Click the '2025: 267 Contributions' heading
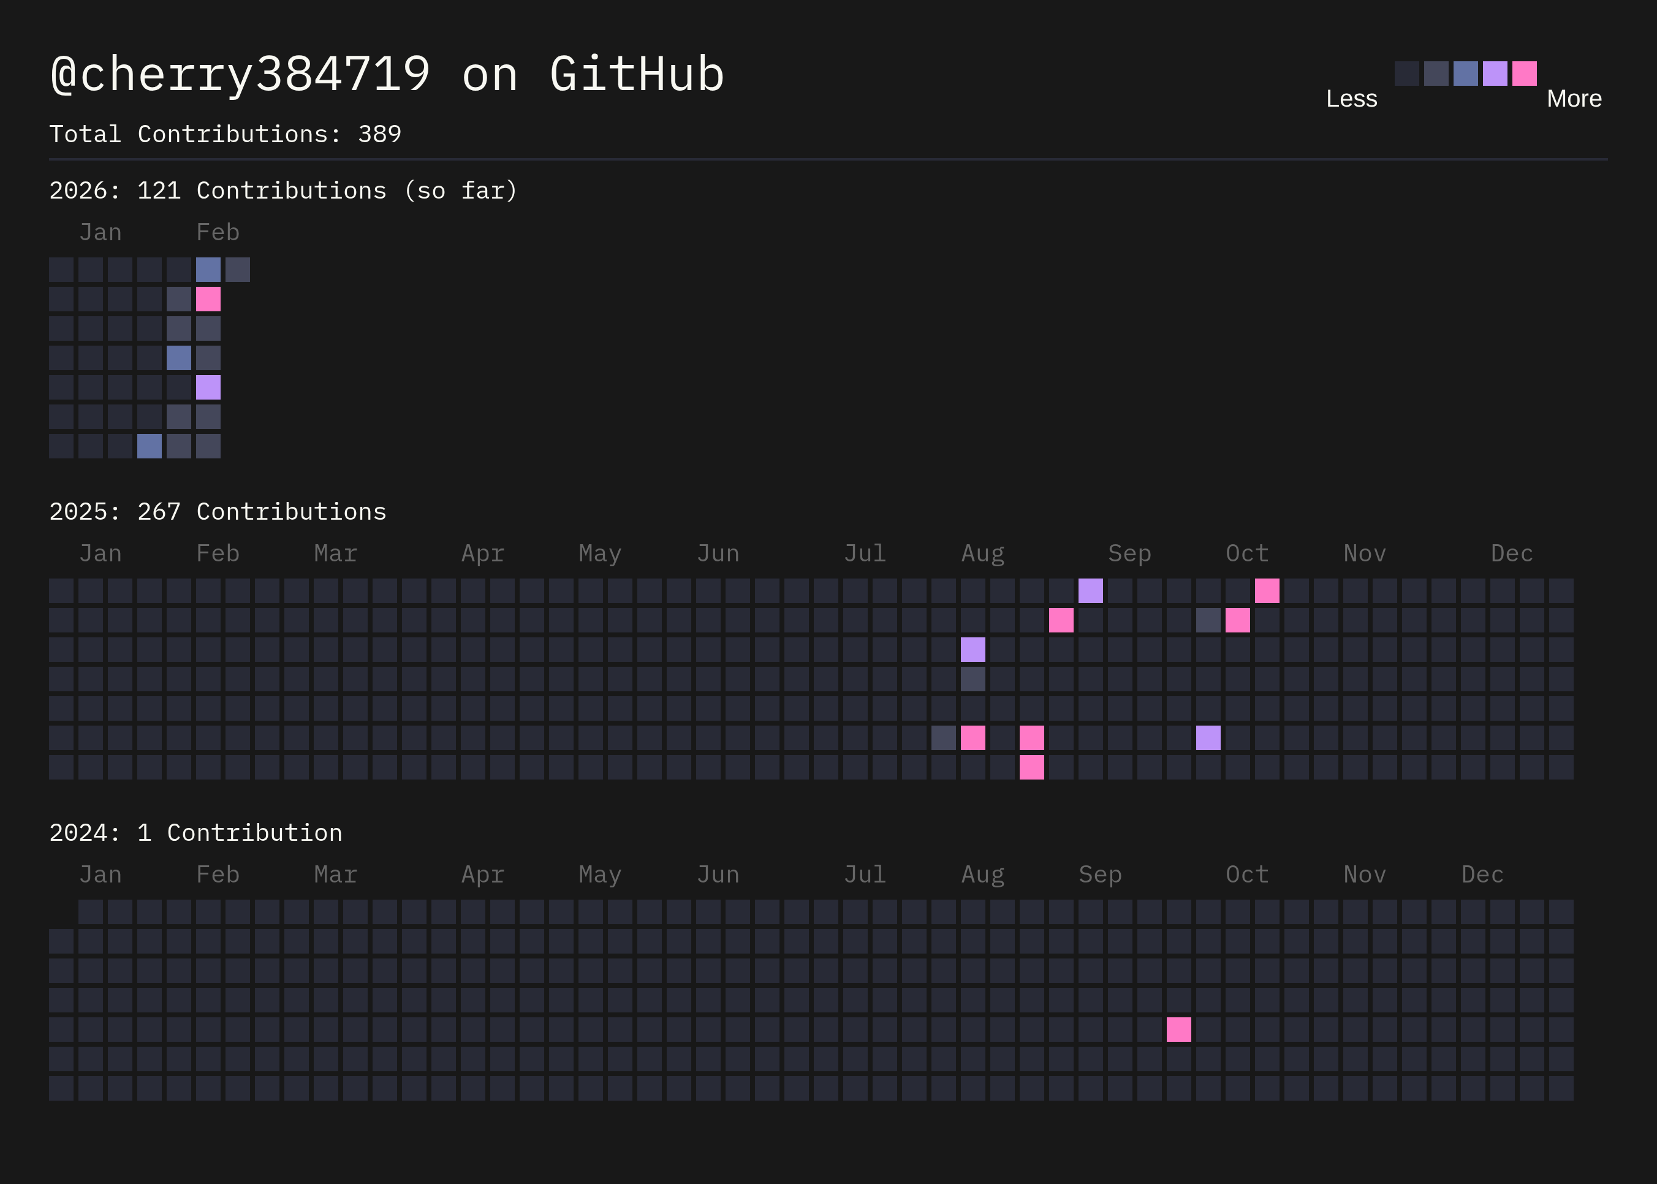Image resolution: width=1657 pixels, height=1184 pixels. 218,512
